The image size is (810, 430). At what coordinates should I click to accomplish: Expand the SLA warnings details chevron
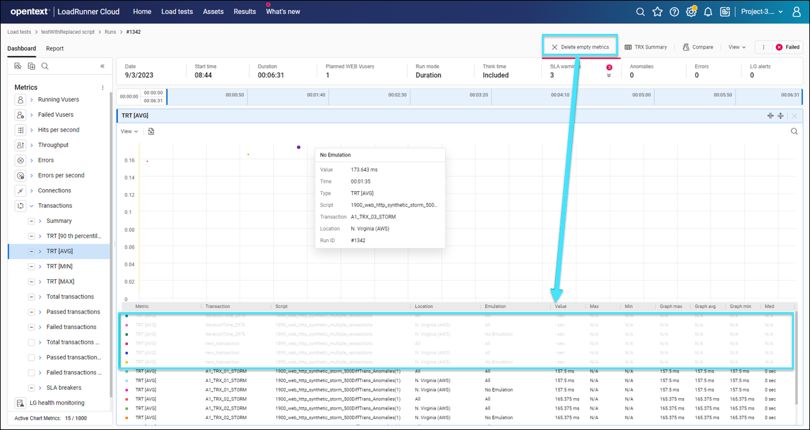pyautogui.click(x=608, y=75)
